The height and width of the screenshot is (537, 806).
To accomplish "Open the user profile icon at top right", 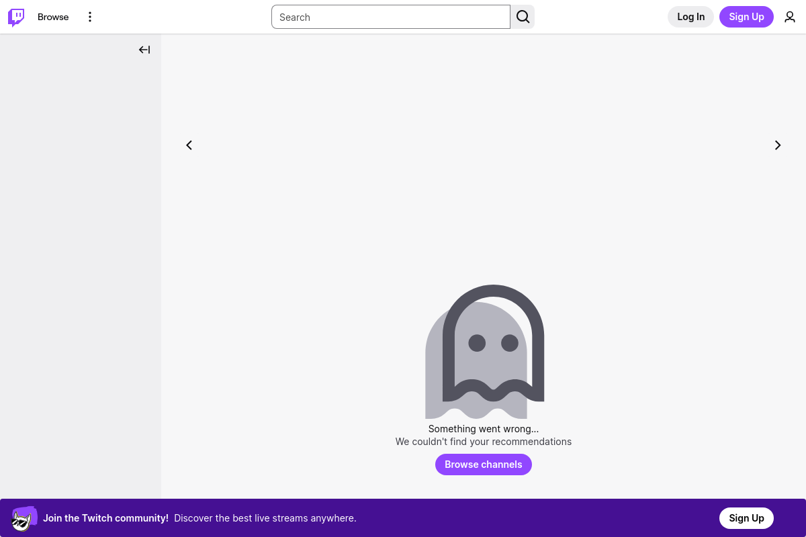I will (x=790, y=17).
